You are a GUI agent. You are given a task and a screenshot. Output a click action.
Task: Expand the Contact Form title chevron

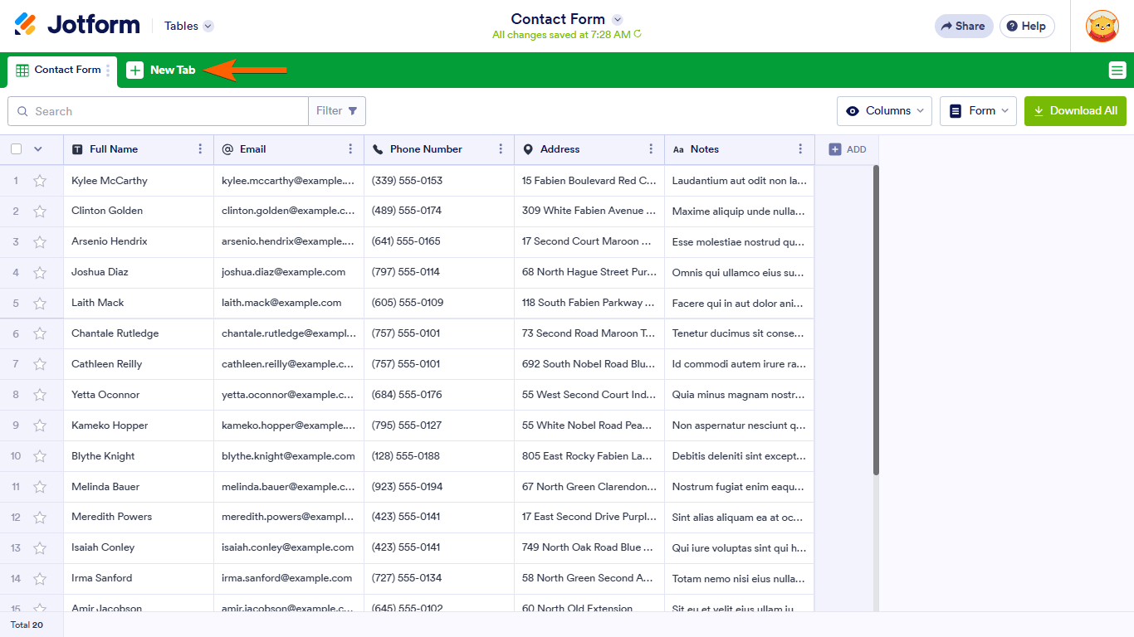click(x=617, y=19)
